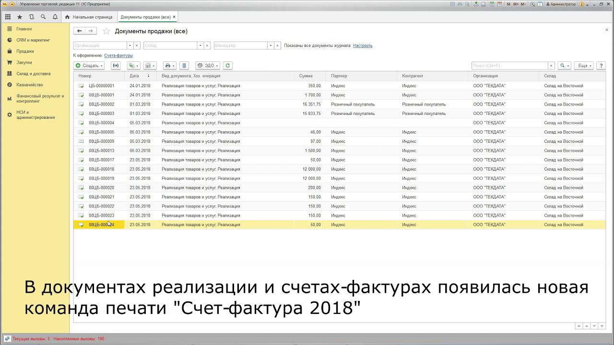
Task: Open global search magnifier in top panel
Action: pyautogui.click(x=43, y=17)
